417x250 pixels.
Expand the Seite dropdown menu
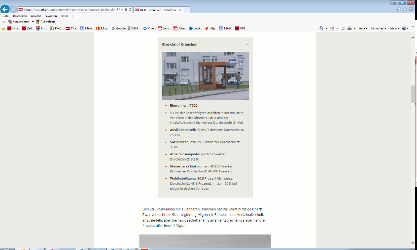tap(363, 28)
